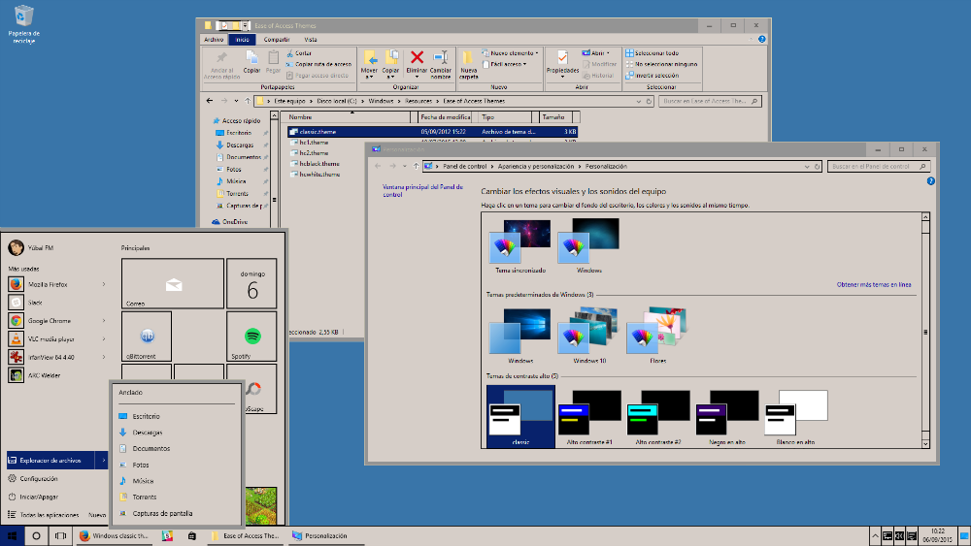971x546 pixels.
Task: Click Personalización window help icon
Action: 930,181
